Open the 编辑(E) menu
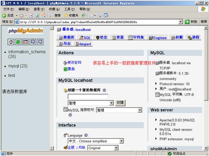This screenshot has width=209, height=156. point(24,9)
